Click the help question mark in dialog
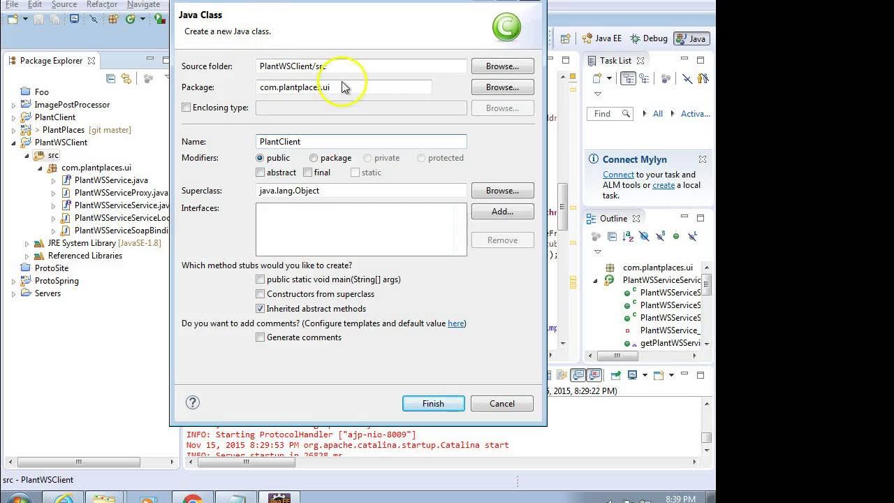 [193, 402]
